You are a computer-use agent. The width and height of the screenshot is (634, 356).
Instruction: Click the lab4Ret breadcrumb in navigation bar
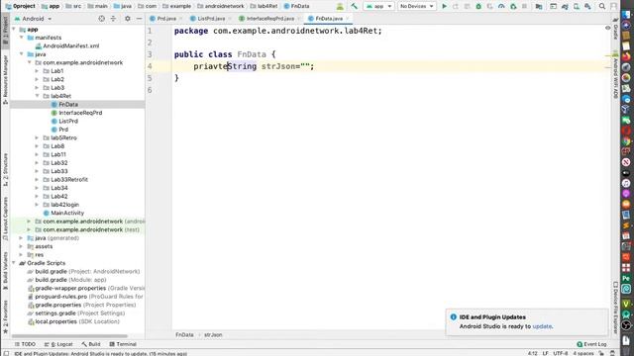tap(264, 6)
